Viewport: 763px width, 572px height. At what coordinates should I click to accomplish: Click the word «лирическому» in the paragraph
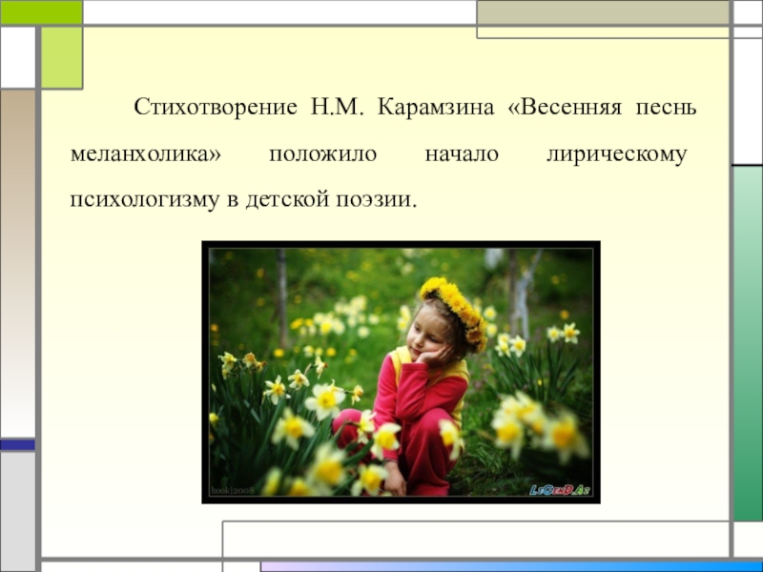(616, 155)
